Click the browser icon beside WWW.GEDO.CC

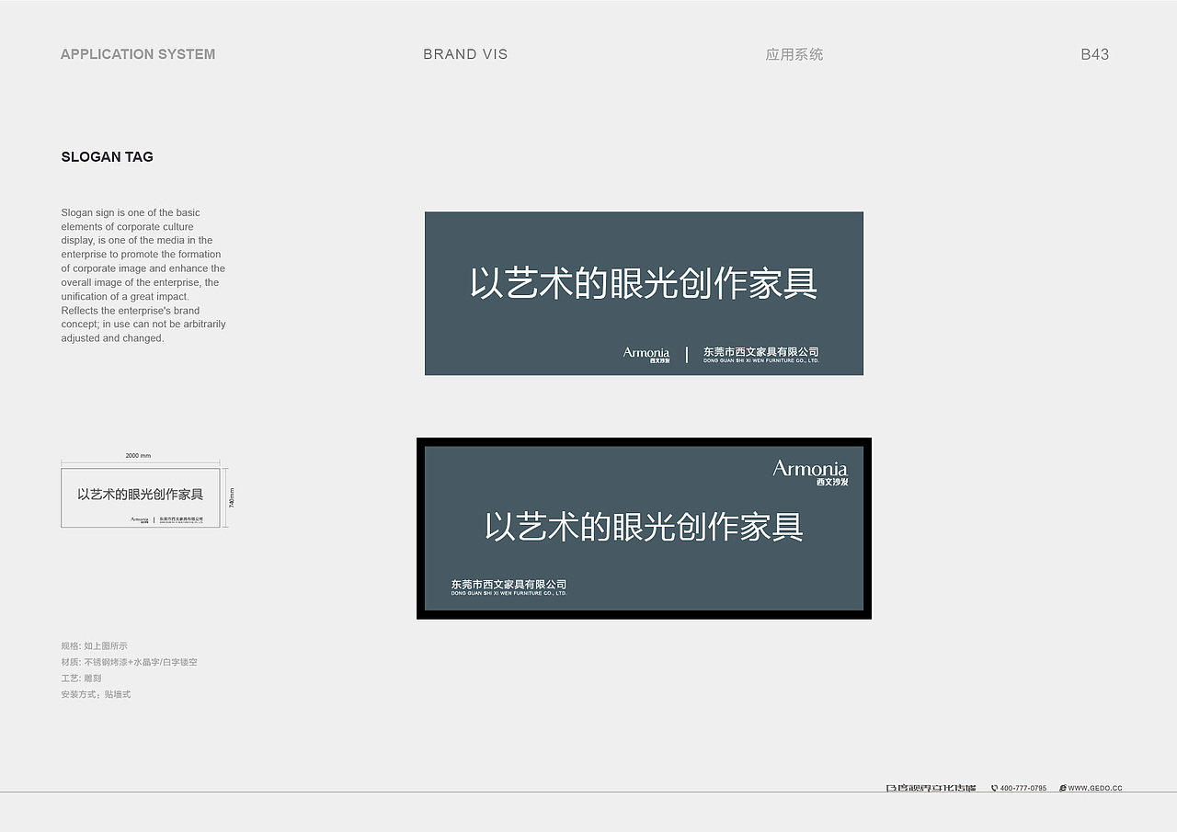[x=1063, y=788]
